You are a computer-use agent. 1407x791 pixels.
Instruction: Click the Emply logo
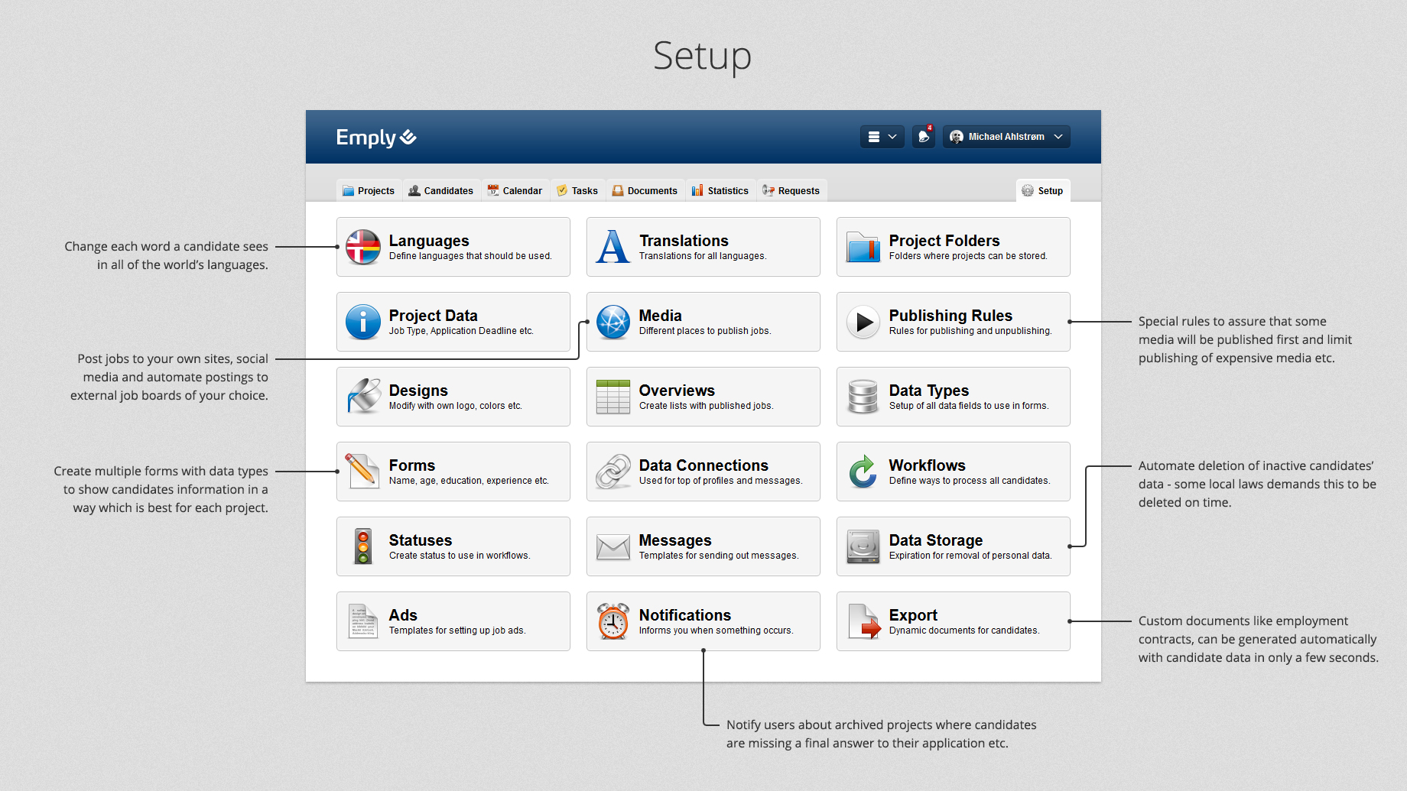click(x=376, y=138)
